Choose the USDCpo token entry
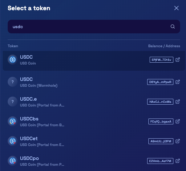Screen dimensions: 186x171 (x=94, y=161)
